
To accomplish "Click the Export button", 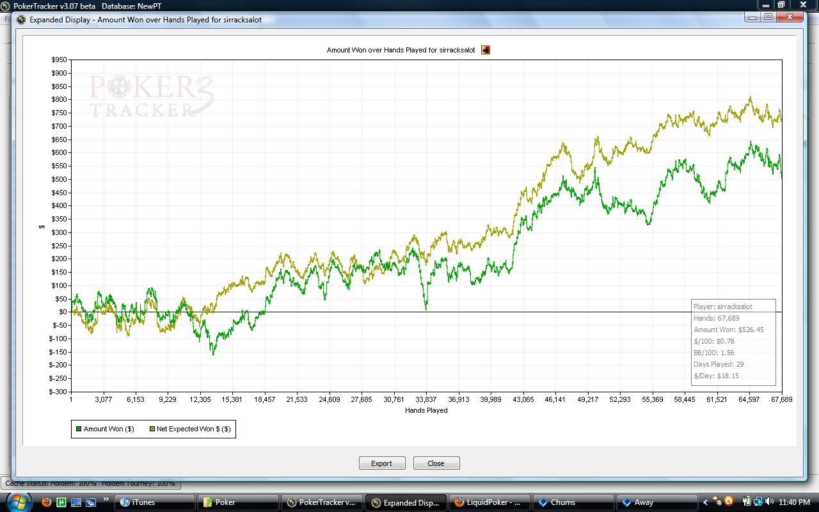I will 382,463.
